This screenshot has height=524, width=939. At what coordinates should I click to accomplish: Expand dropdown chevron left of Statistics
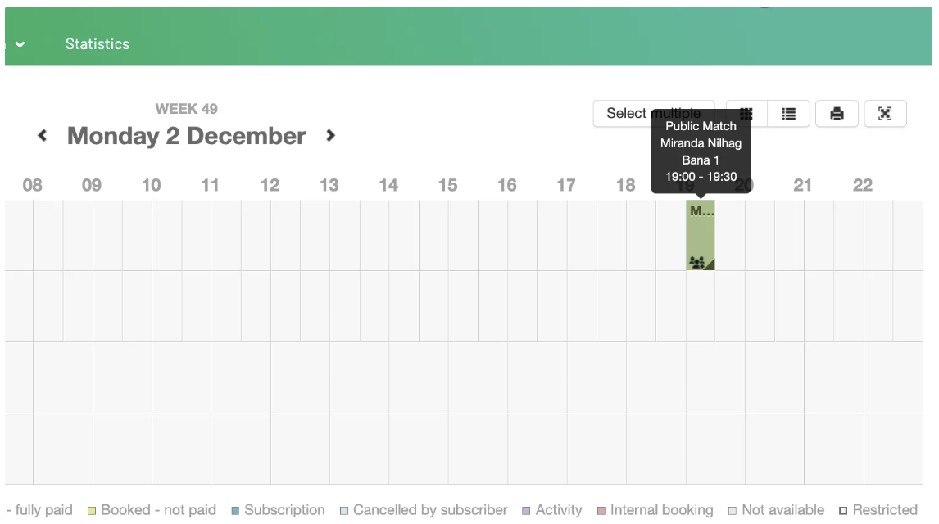pos(20,44)
